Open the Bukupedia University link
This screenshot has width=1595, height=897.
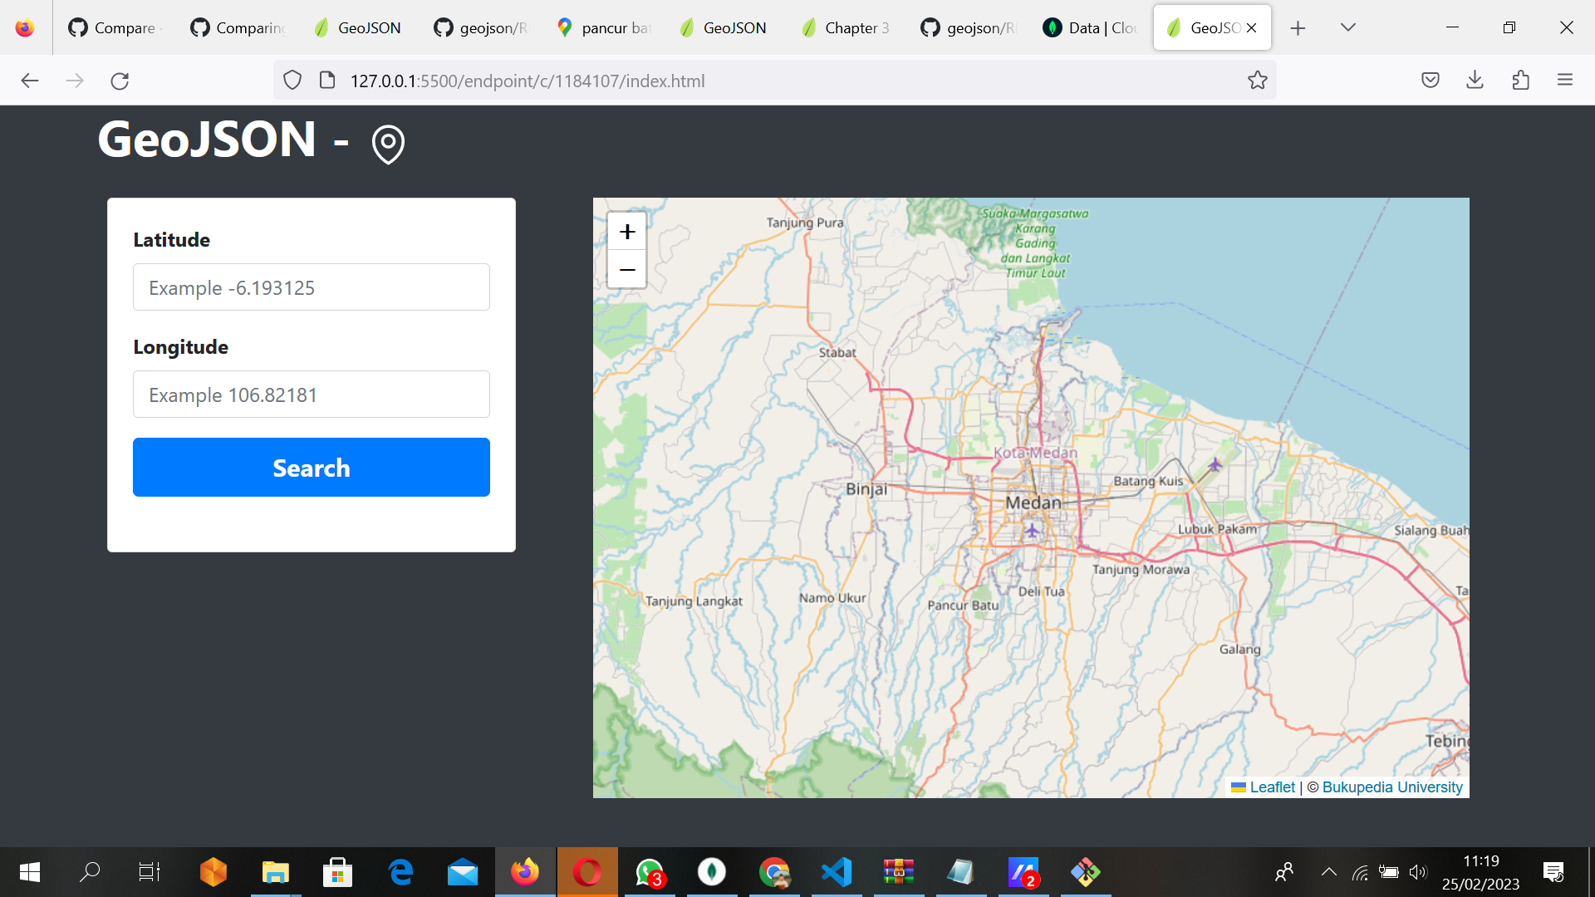pyautogui.click(x=1391, y=787)
